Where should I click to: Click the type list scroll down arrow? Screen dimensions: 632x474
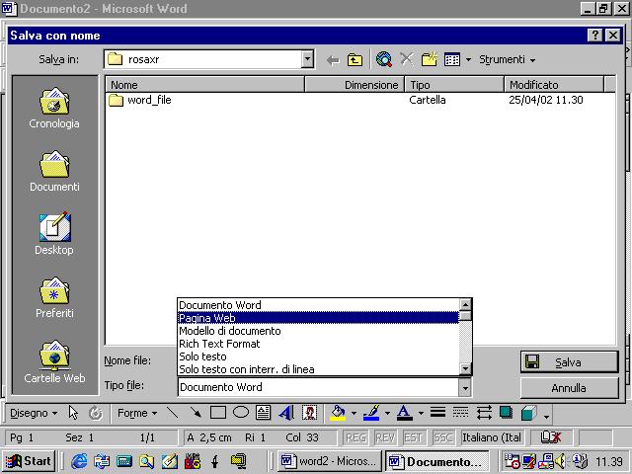tap(465, 368)
